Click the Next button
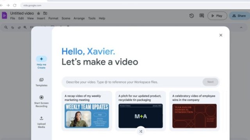 [210, 82]
